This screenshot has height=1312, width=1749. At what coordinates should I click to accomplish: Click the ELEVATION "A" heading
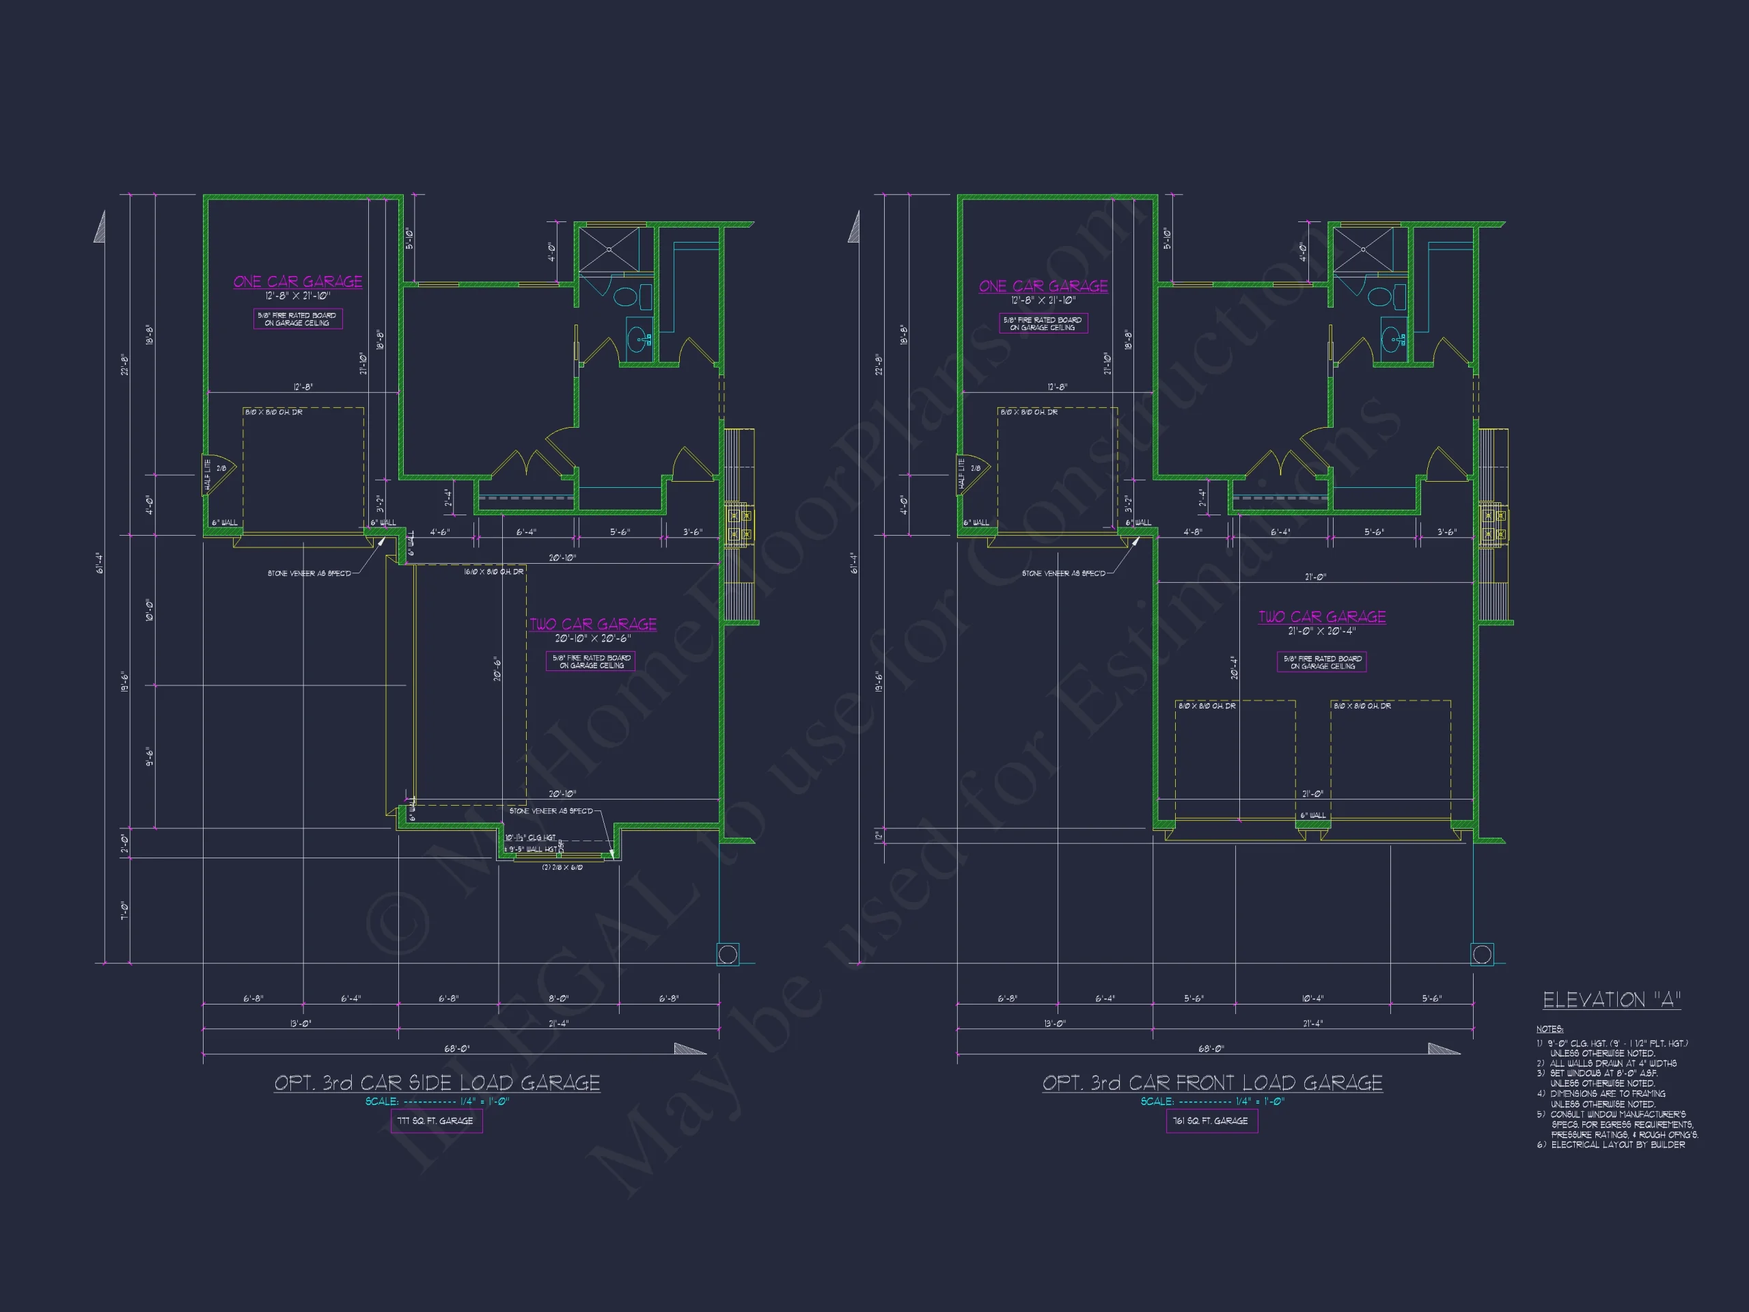tap(1612, 1000)
